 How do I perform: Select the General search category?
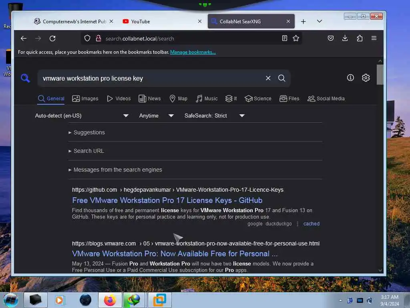[x=51, y=99]
